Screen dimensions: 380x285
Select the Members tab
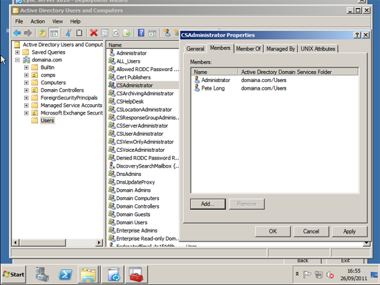[220, 48]
